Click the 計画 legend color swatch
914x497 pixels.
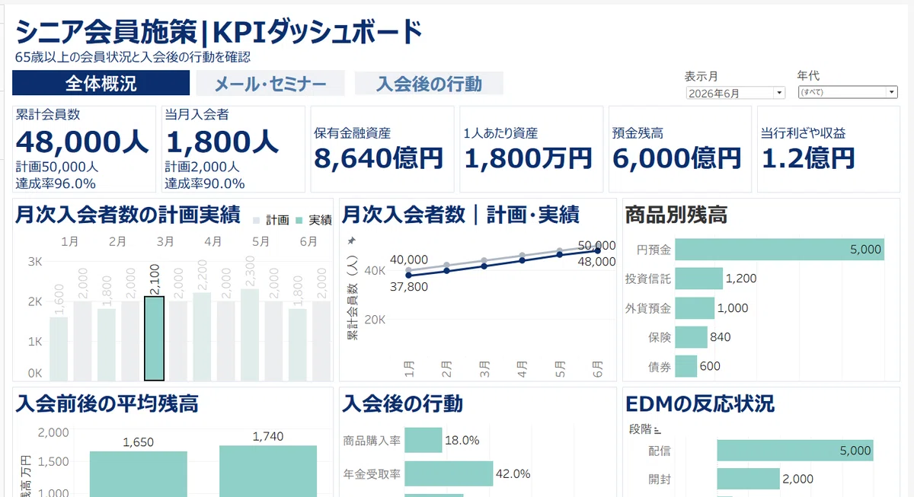pos(257,220)
